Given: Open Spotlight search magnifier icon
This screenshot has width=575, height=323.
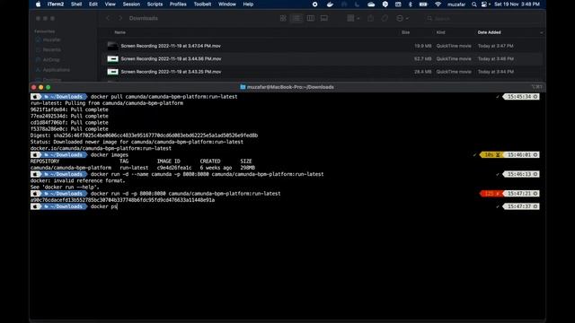Looking at the screenshot, I should (474, 4).
